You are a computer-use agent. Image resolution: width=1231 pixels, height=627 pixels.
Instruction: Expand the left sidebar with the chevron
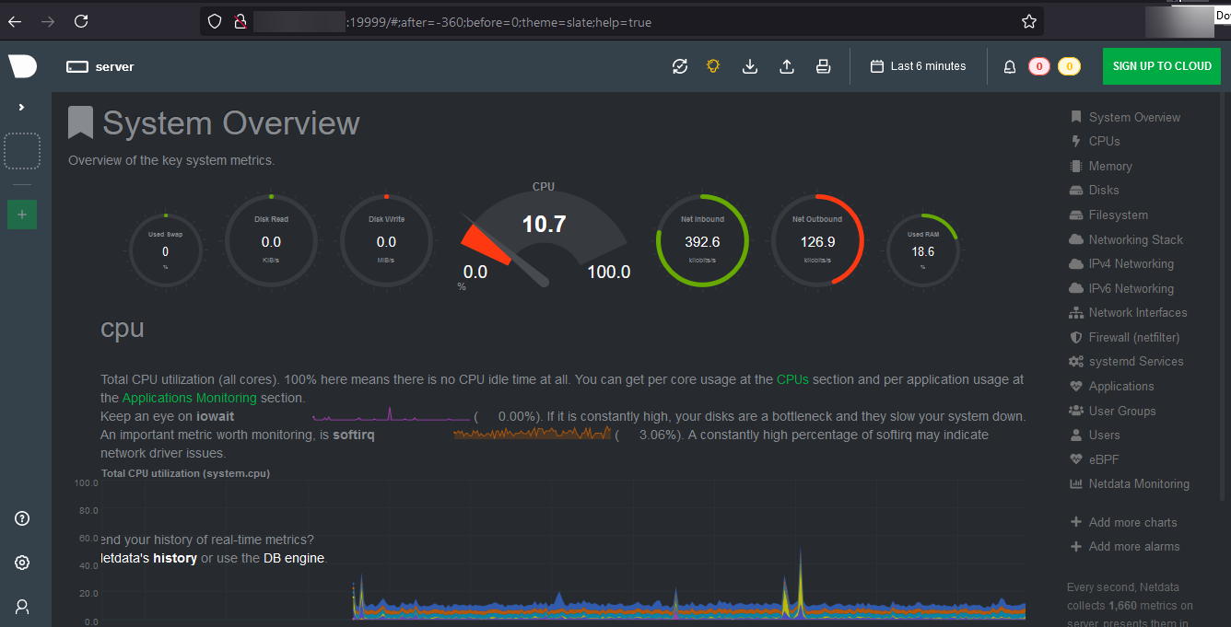(21, 106)
